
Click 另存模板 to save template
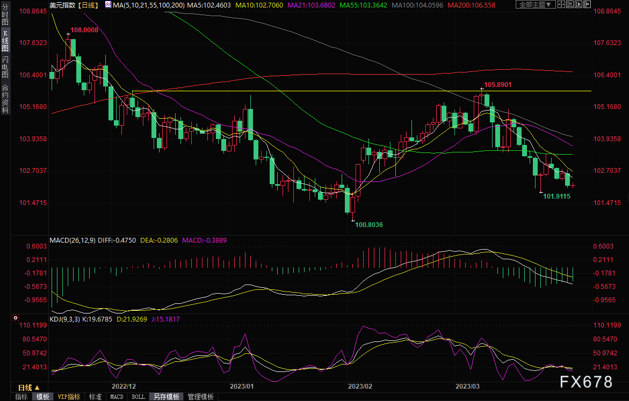pyautogui.click(x=166, y=397)
